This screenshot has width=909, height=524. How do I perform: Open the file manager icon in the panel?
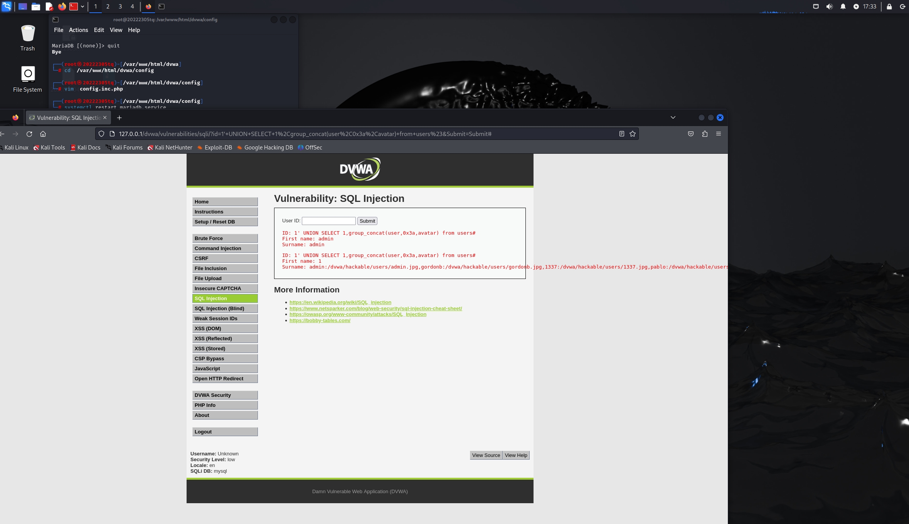click(36, 7)
